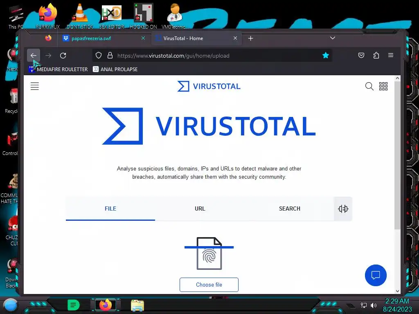
Task: Click the address bar URL field
Action: 212,56
